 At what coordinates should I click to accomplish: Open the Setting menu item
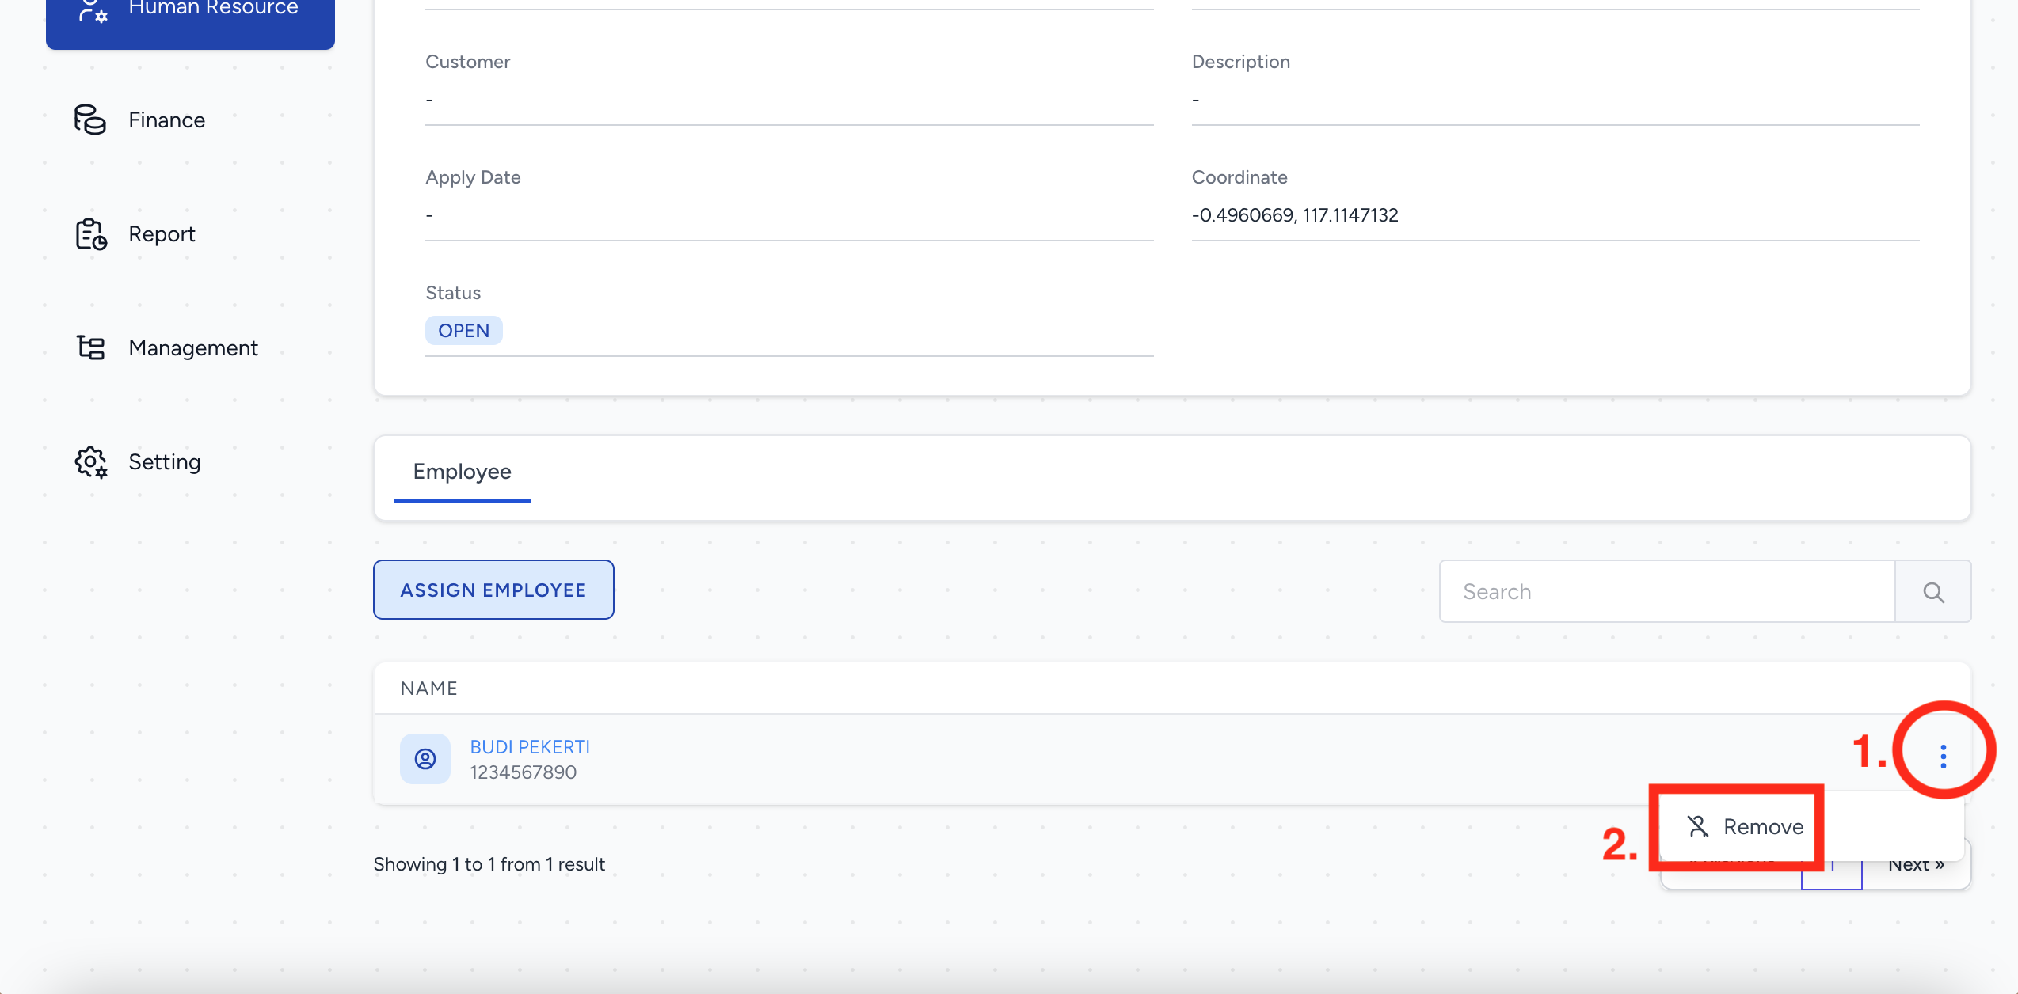pos(165,461)
